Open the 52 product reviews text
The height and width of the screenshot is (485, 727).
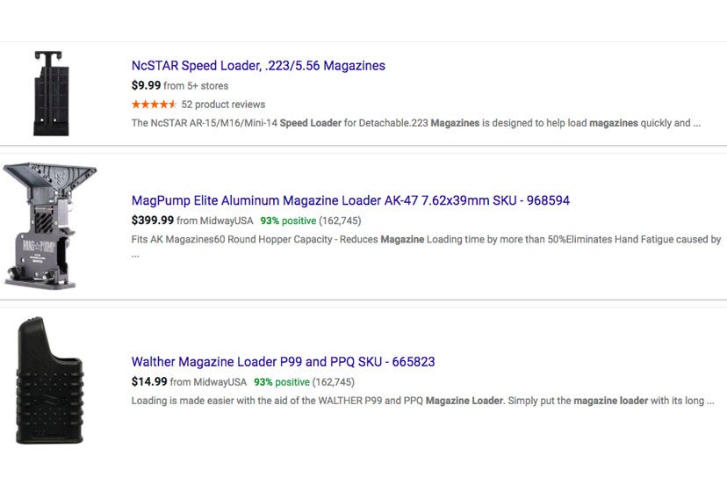[223, 105]
